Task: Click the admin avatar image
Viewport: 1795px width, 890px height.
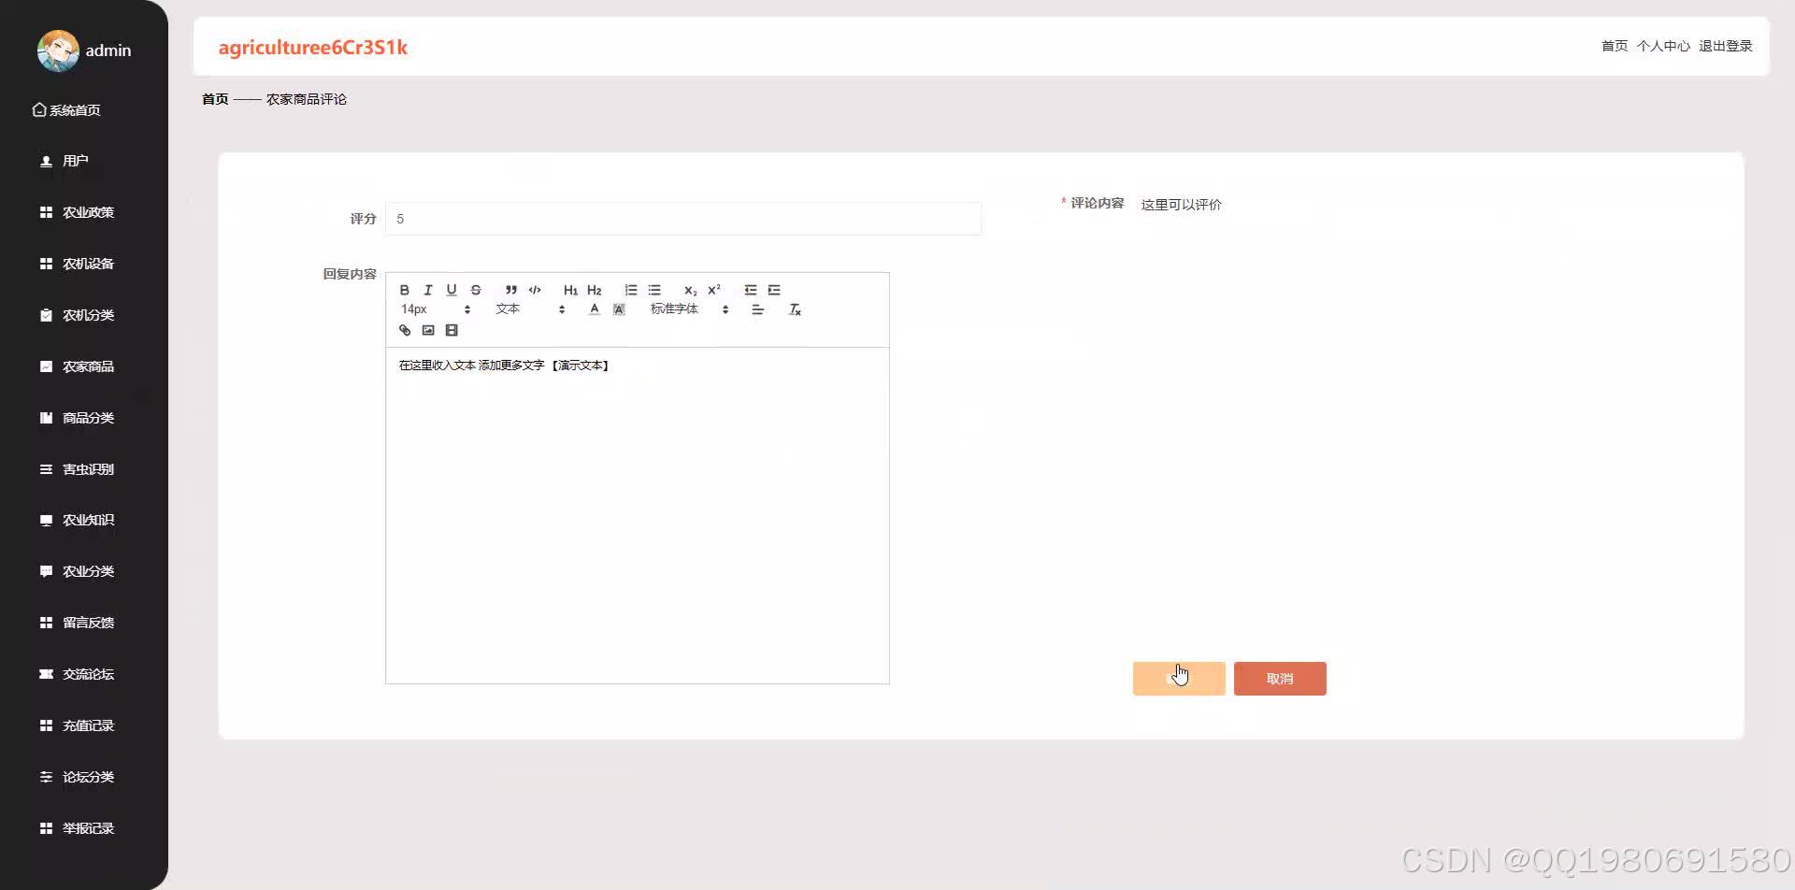Action: tap(58, 50)
